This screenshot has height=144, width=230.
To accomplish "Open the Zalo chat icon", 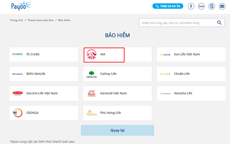I will coord(201,6).
